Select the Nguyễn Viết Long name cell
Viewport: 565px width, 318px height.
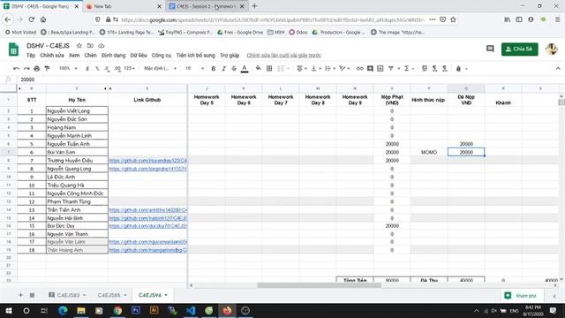(x=77, y=110)
